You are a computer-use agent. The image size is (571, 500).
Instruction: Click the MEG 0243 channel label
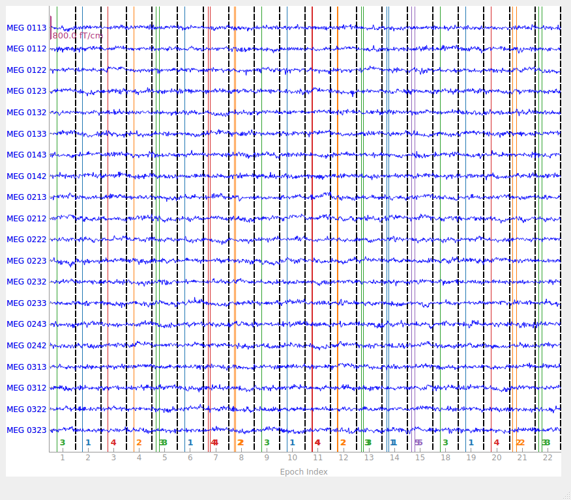(27, 324)
